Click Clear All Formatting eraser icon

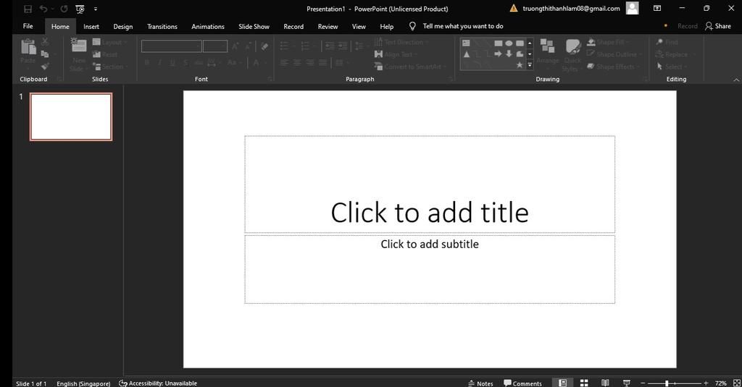(264, 46)
